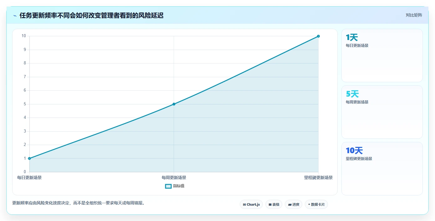
Task: Open the 5天 weekly update card
Action: 382,112
